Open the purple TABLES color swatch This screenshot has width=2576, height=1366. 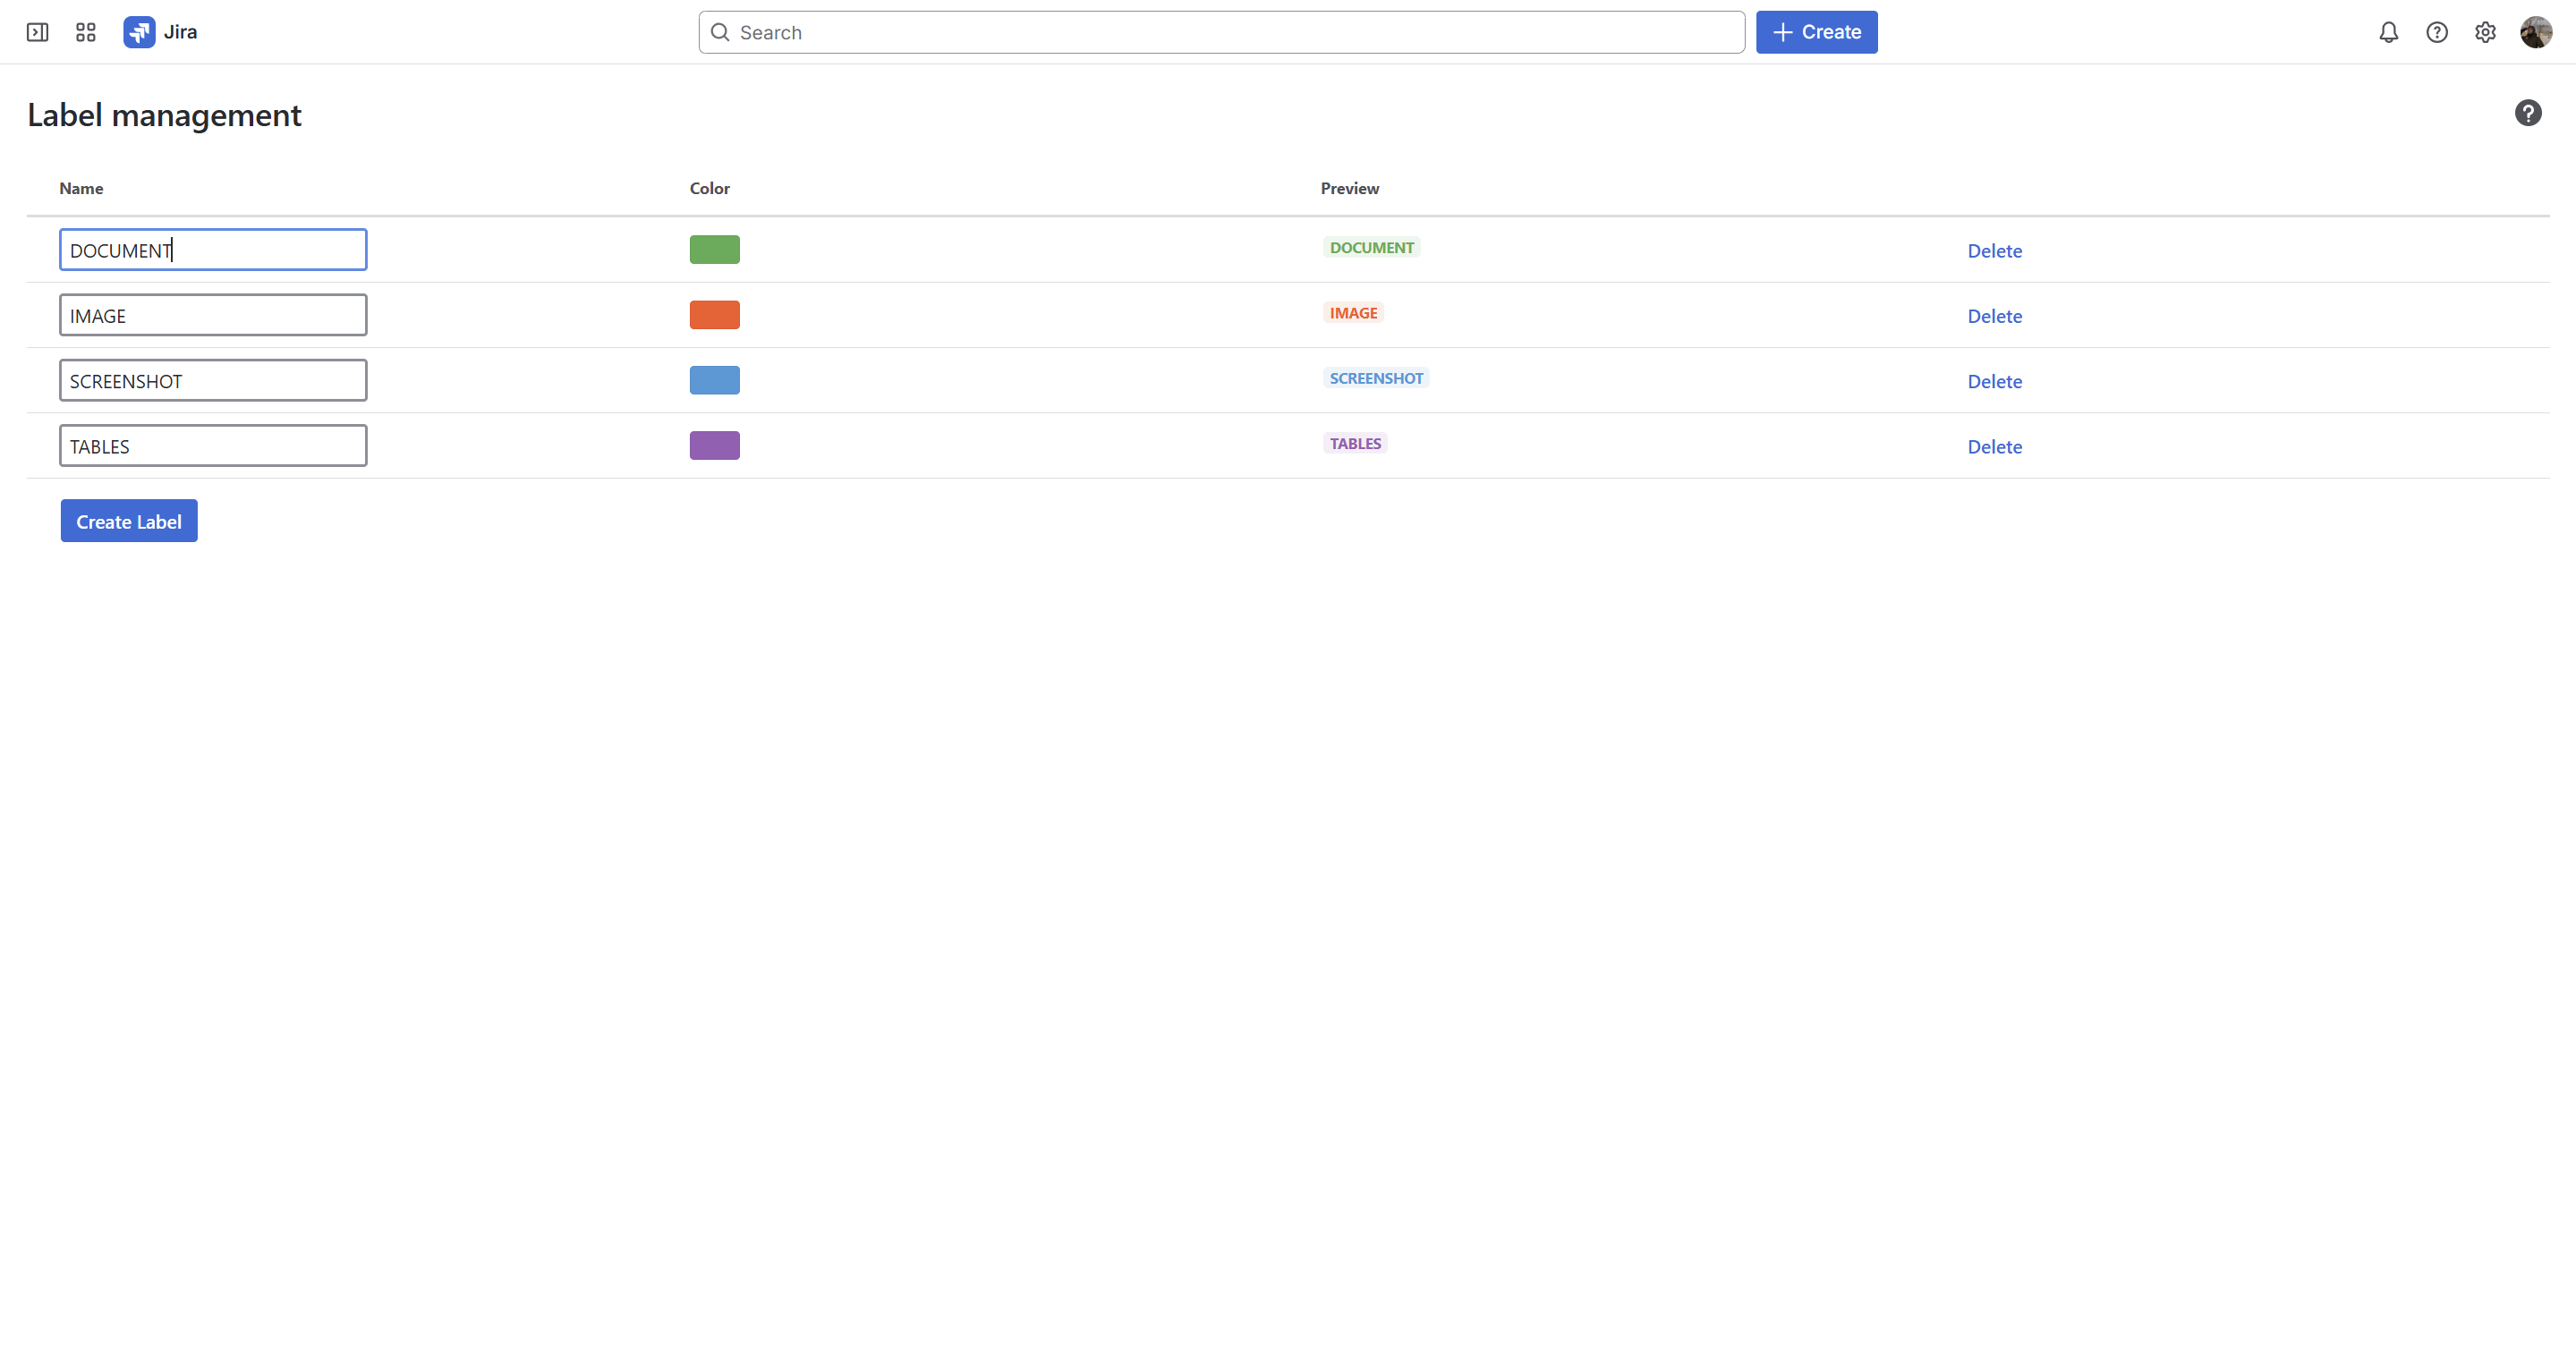click(714, 445)
